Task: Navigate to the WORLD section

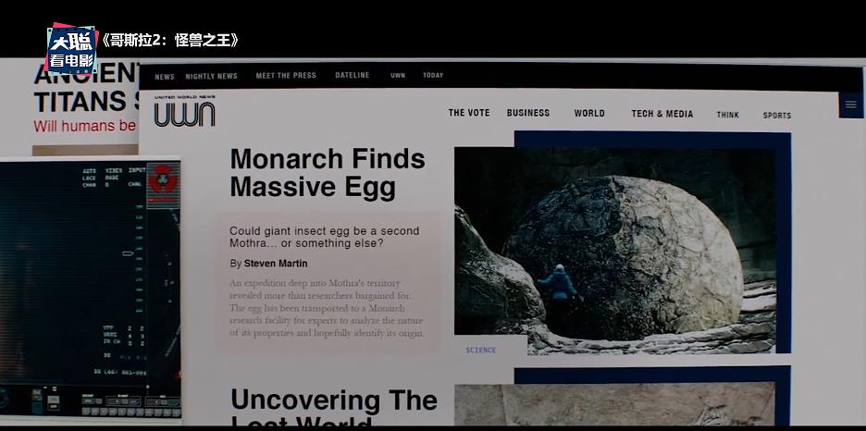Action: click(589, 113)
